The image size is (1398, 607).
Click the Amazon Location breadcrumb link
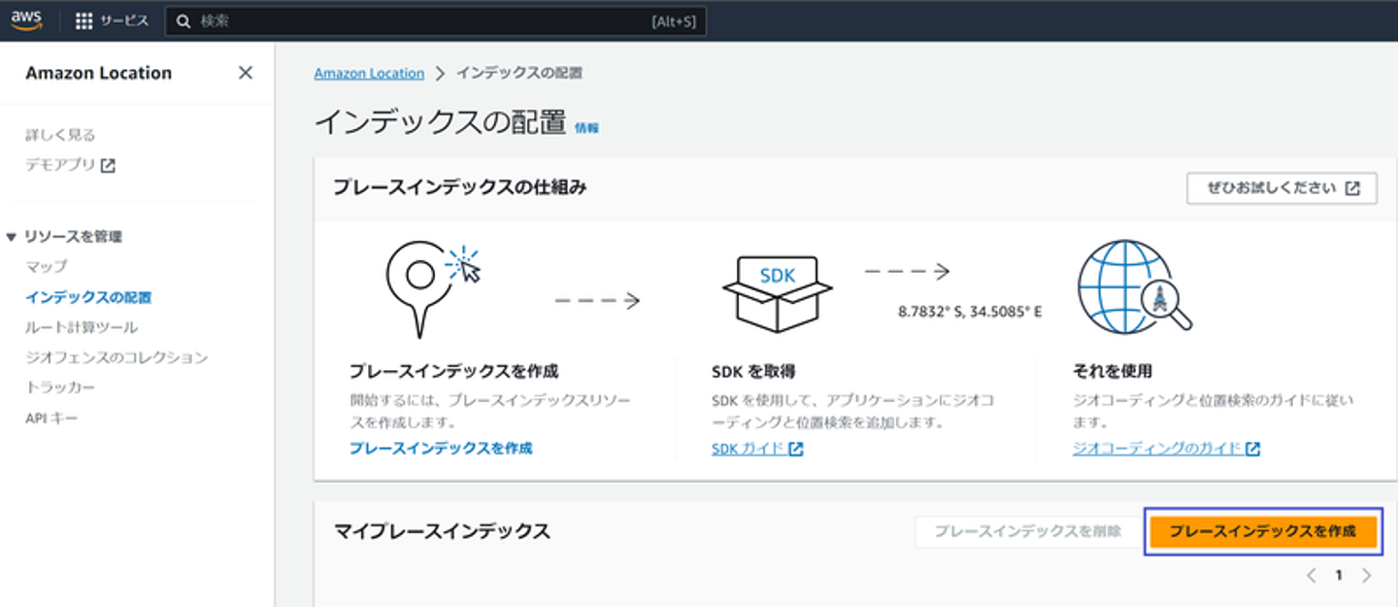coord(369,73)
